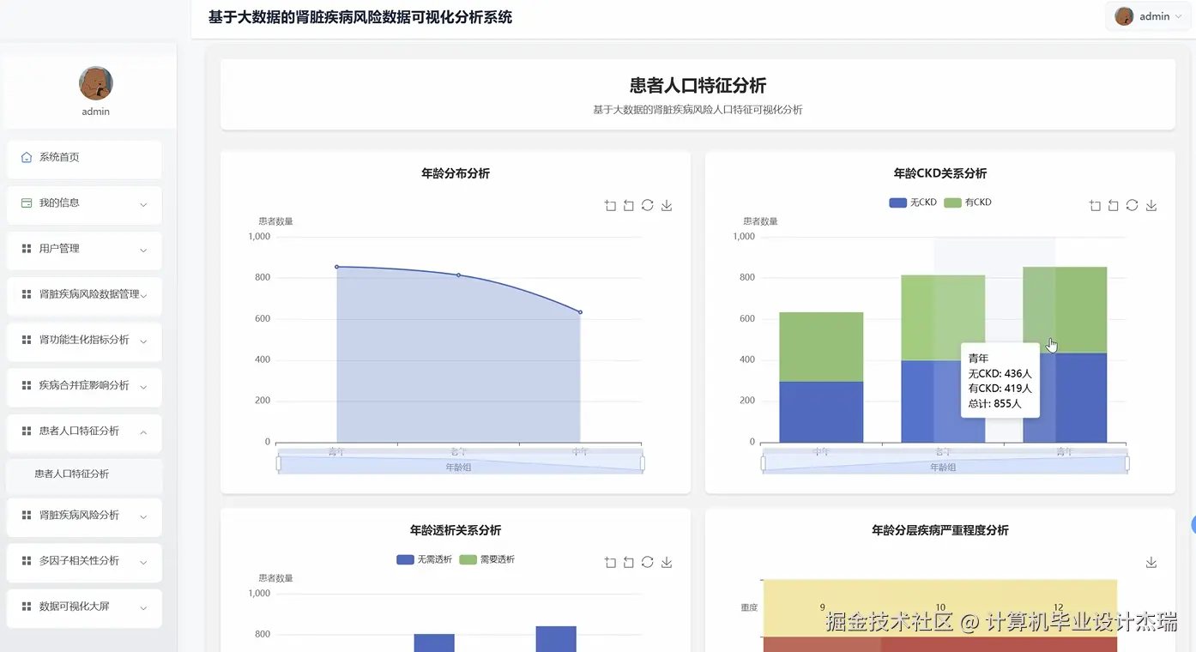
Task: Click the grid icon beside 疾病合并症影响分析
Action: [27, 385]
